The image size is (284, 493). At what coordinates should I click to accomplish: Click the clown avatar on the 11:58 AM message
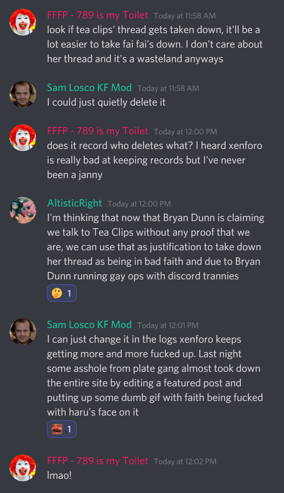coord(23,22)
